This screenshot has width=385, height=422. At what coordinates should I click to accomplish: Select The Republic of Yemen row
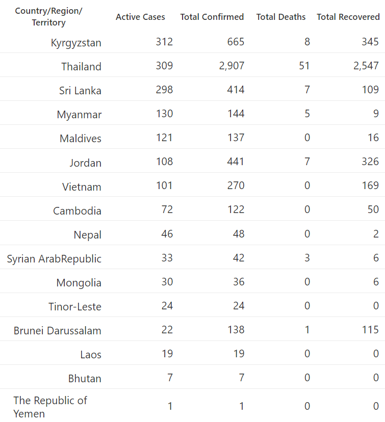(x=193, y=406)
